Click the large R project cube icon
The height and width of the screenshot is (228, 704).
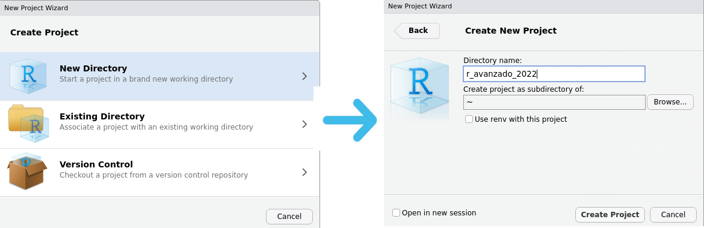[419, 89]
